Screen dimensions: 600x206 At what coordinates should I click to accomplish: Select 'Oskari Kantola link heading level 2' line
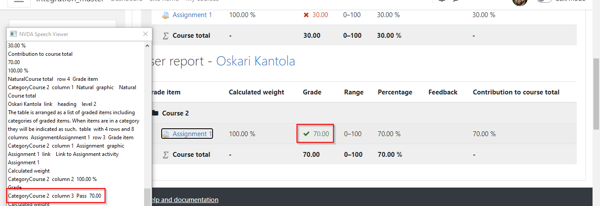pyautogui.click(x=52, y=104)
